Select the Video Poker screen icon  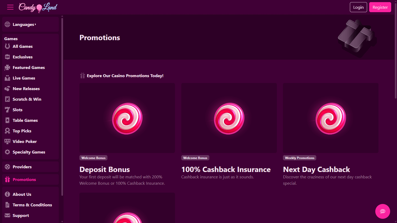[7, 141]
